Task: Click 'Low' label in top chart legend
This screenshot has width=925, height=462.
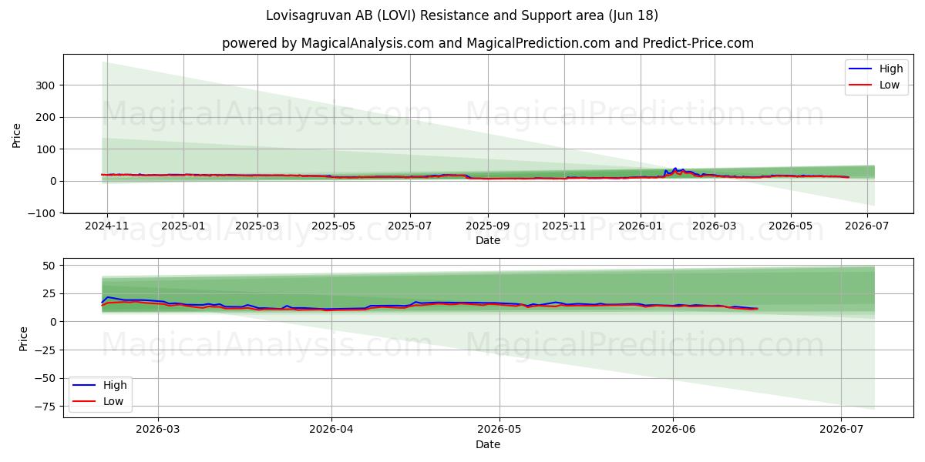Action: point(890,85)
